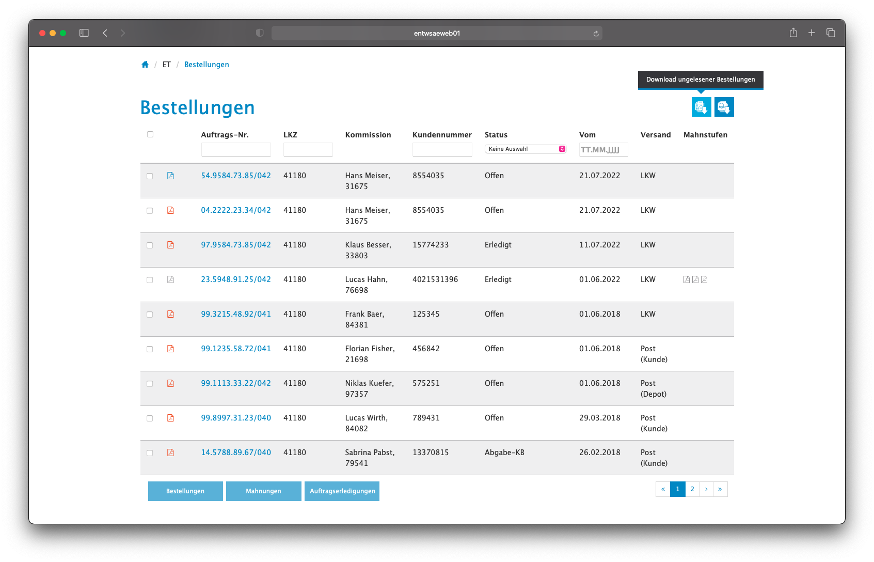This screenshot has width=874, height=562.
Task: Open PDF icon for order 14.5788.89.67/040
Action: (170, 452)
